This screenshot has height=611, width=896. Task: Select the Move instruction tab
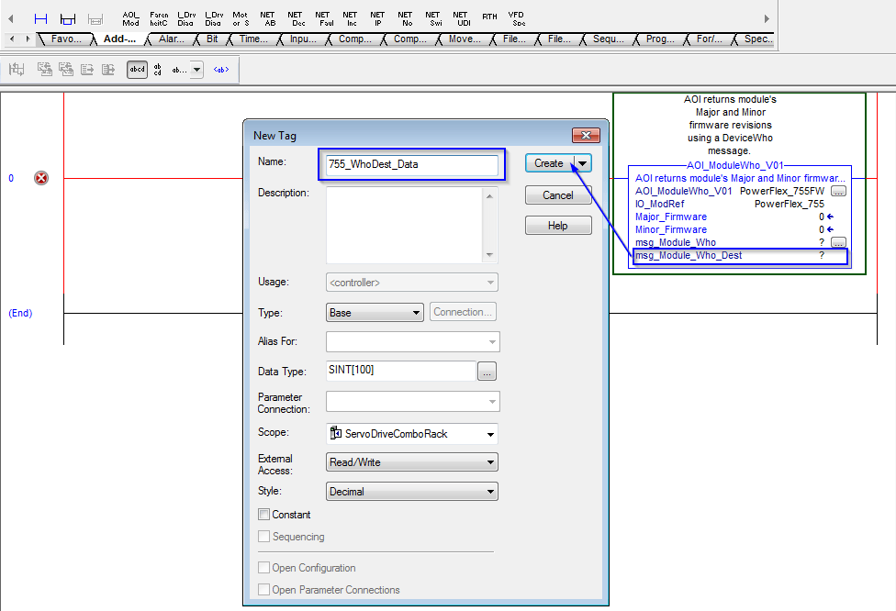click(465, 39)
